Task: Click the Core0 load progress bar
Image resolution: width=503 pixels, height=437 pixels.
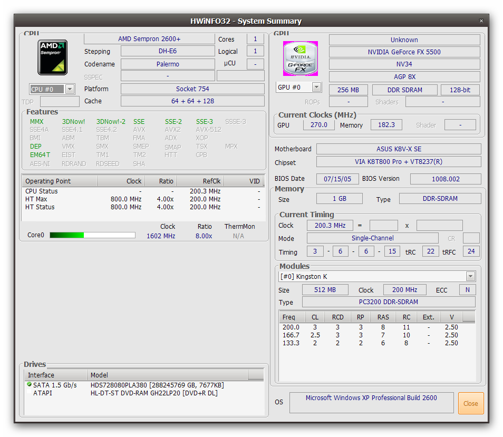Action: (92, 235)
